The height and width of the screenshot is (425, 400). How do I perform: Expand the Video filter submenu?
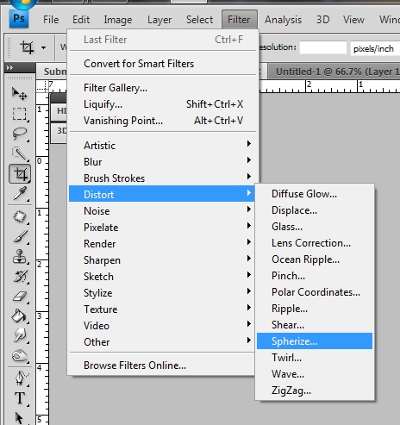[x=162, y=326]
